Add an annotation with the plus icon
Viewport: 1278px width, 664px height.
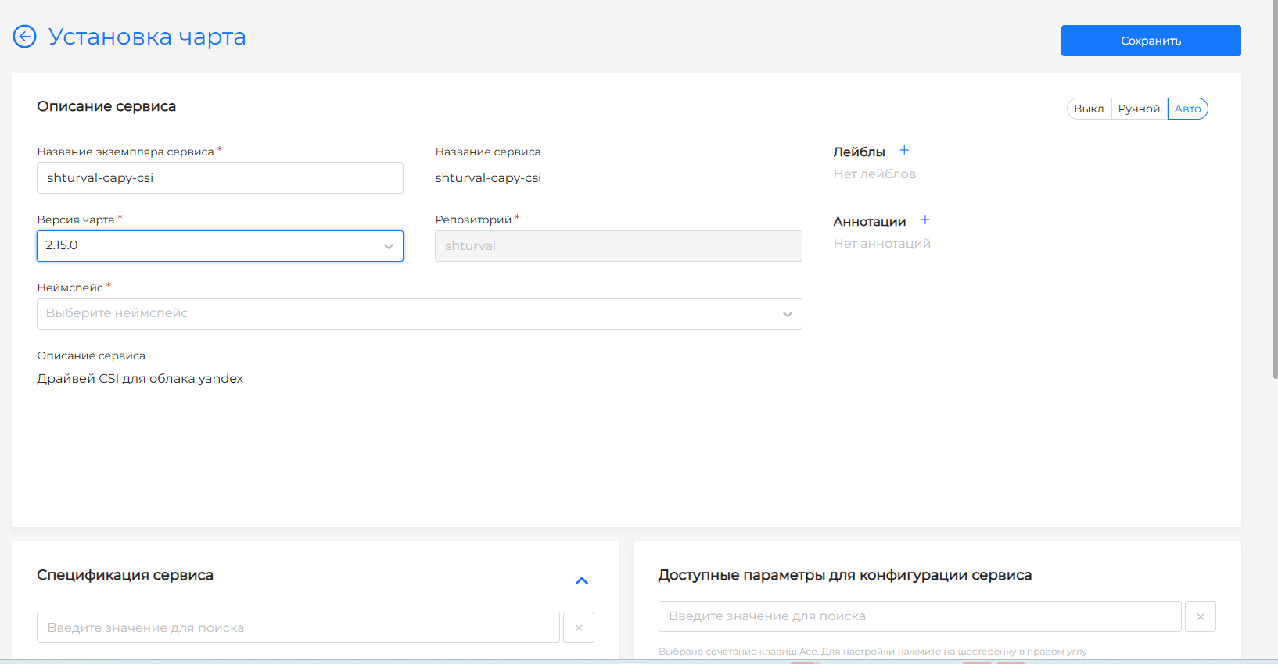tap(925, 220)
